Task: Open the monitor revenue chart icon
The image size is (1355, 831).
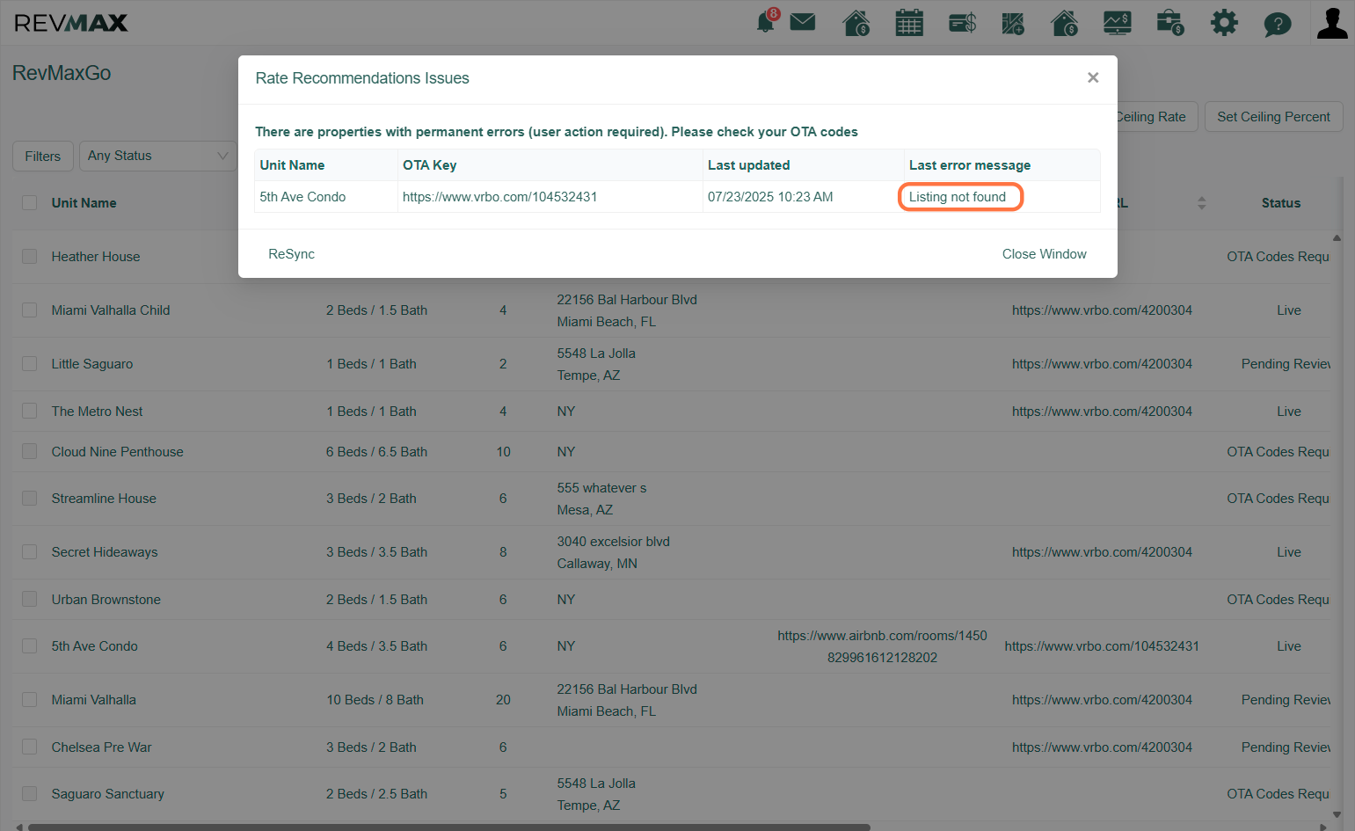Action: pyautogui.click(x=1118, y=23)
